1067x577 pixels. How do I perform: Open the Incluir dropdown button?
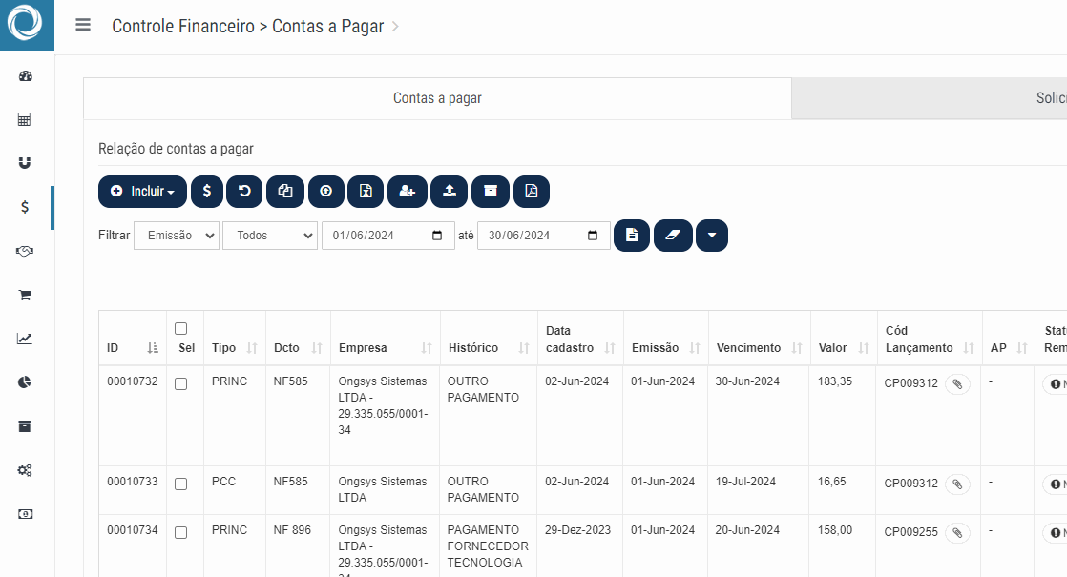142,192
